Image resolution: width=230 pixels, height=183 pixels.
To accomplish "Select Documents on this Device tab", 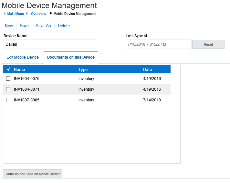I will pos(71,57).
